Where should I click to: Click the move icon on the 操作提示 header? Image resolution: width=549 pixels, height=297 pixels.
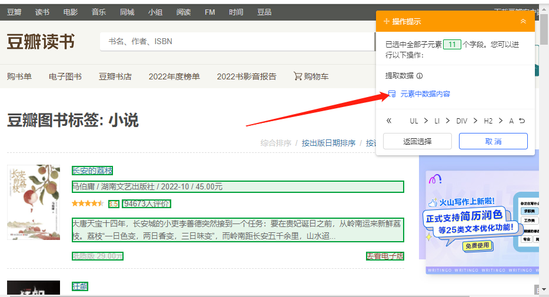click(x=387, y=21)
